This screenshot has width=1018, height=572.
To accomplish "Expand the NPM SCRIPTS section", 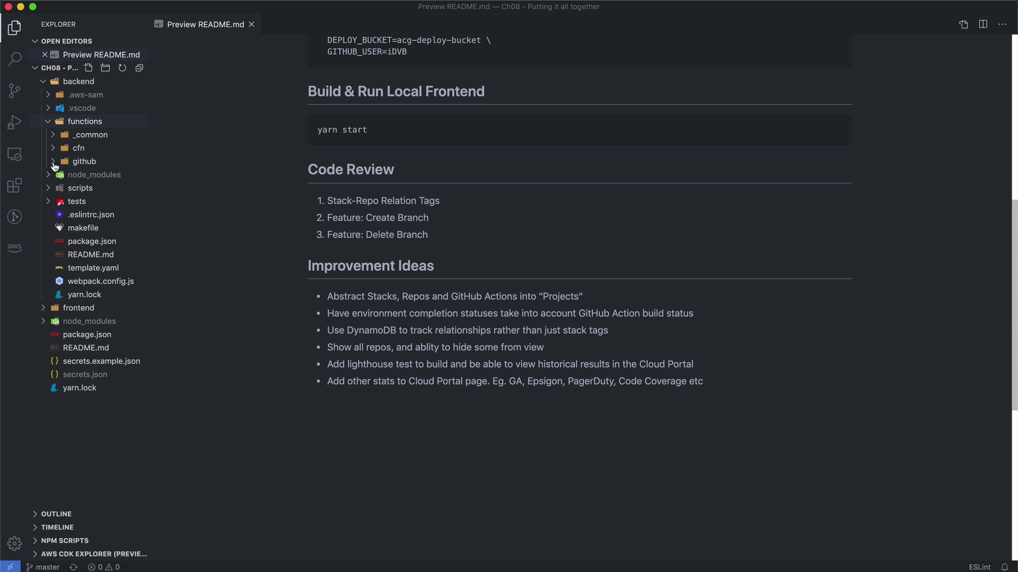I will (x=65, y=541).
